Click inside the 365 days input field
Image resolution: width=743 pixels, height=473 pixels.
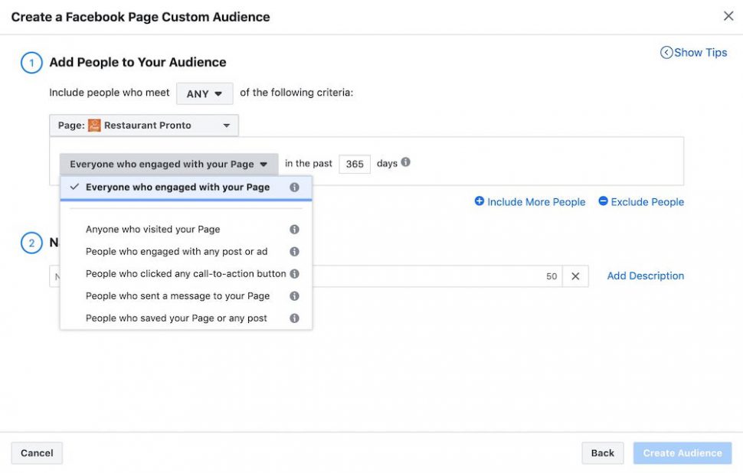[x=354, y=163]
